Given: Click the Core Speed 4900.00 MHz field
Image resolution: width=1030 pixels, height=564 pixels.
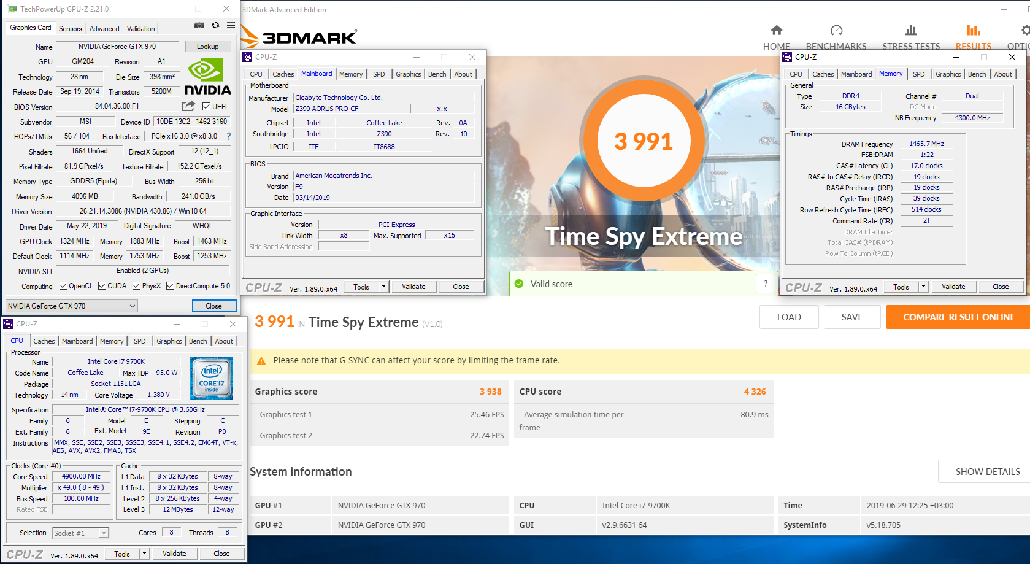Looking at the screenshot, I should [81, 476].
